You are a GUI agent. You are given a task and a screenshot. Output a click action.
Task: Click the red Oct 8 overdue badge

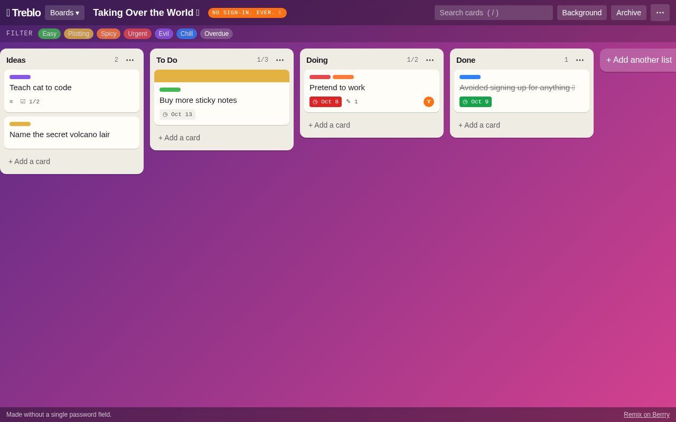point(325,102)
